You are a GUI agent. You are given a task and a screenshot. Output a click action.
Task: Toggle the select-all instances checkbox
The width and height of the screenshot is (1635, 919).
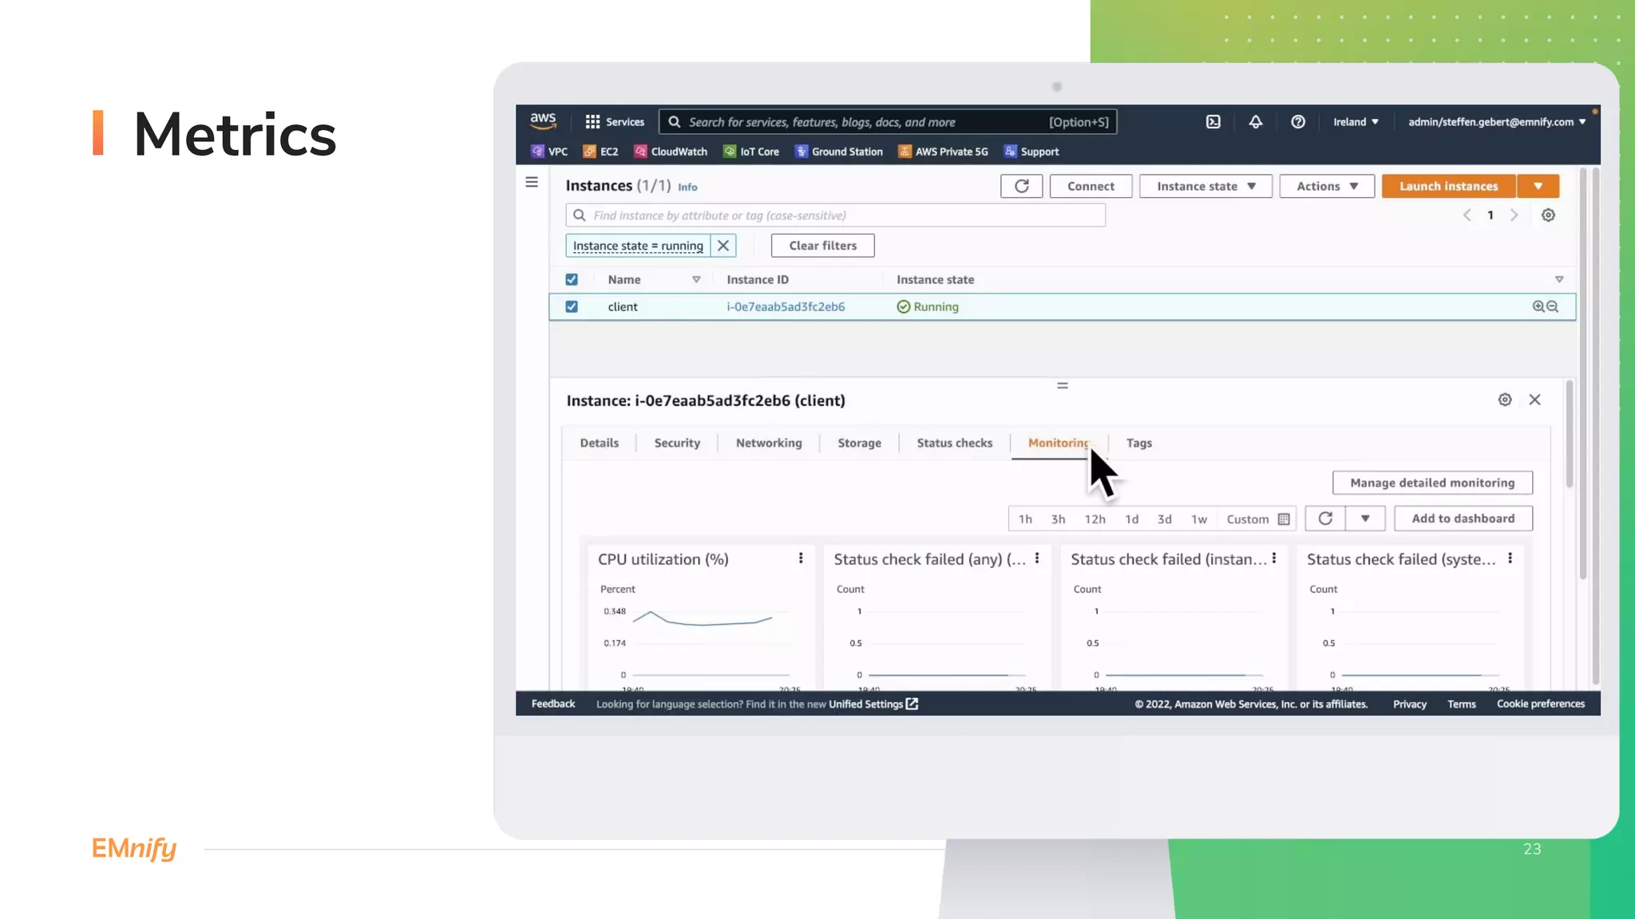point(572,280)
